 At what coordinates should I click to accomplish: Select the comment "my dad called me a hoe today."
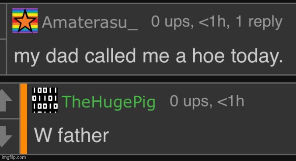pos(149,56)
